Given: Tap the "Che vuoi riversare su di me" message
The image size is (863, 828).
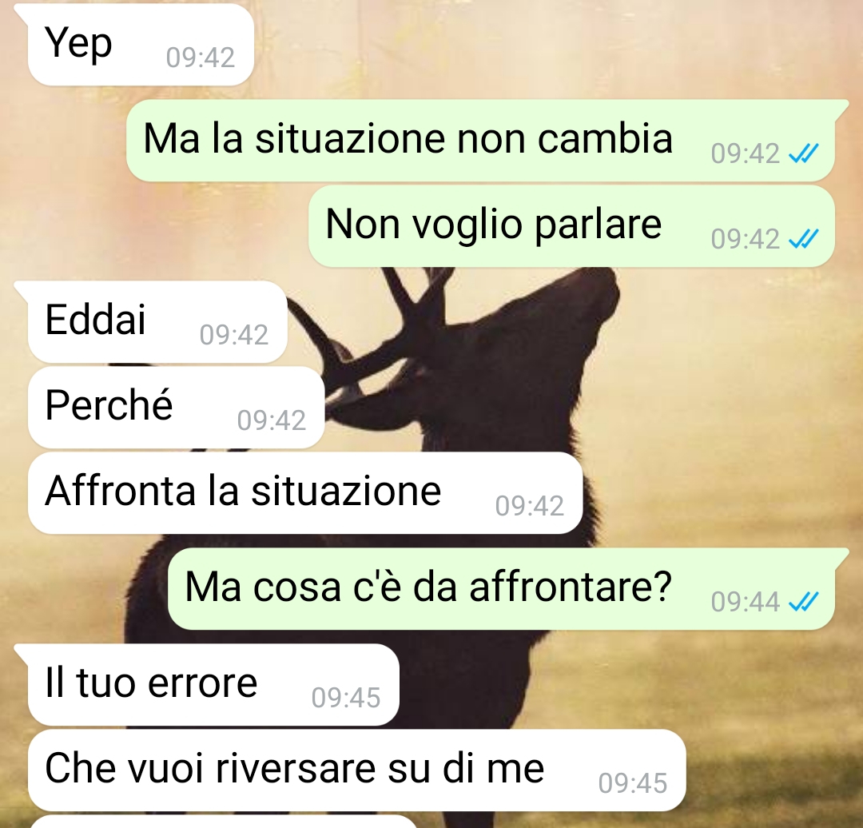Looking at the screenshot, I should pos(356,770).
